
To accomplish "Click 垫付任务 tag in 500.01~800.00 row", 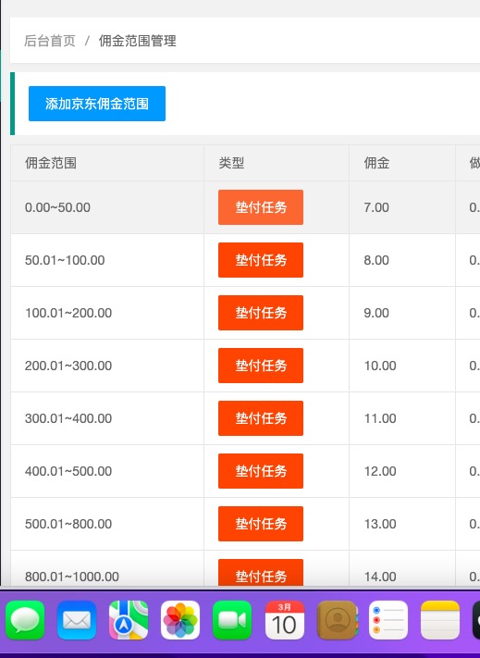I will [261, 524].
